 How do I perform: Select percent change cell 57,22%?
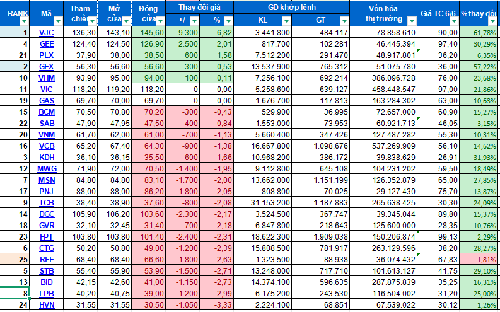[x=479, y=67]
